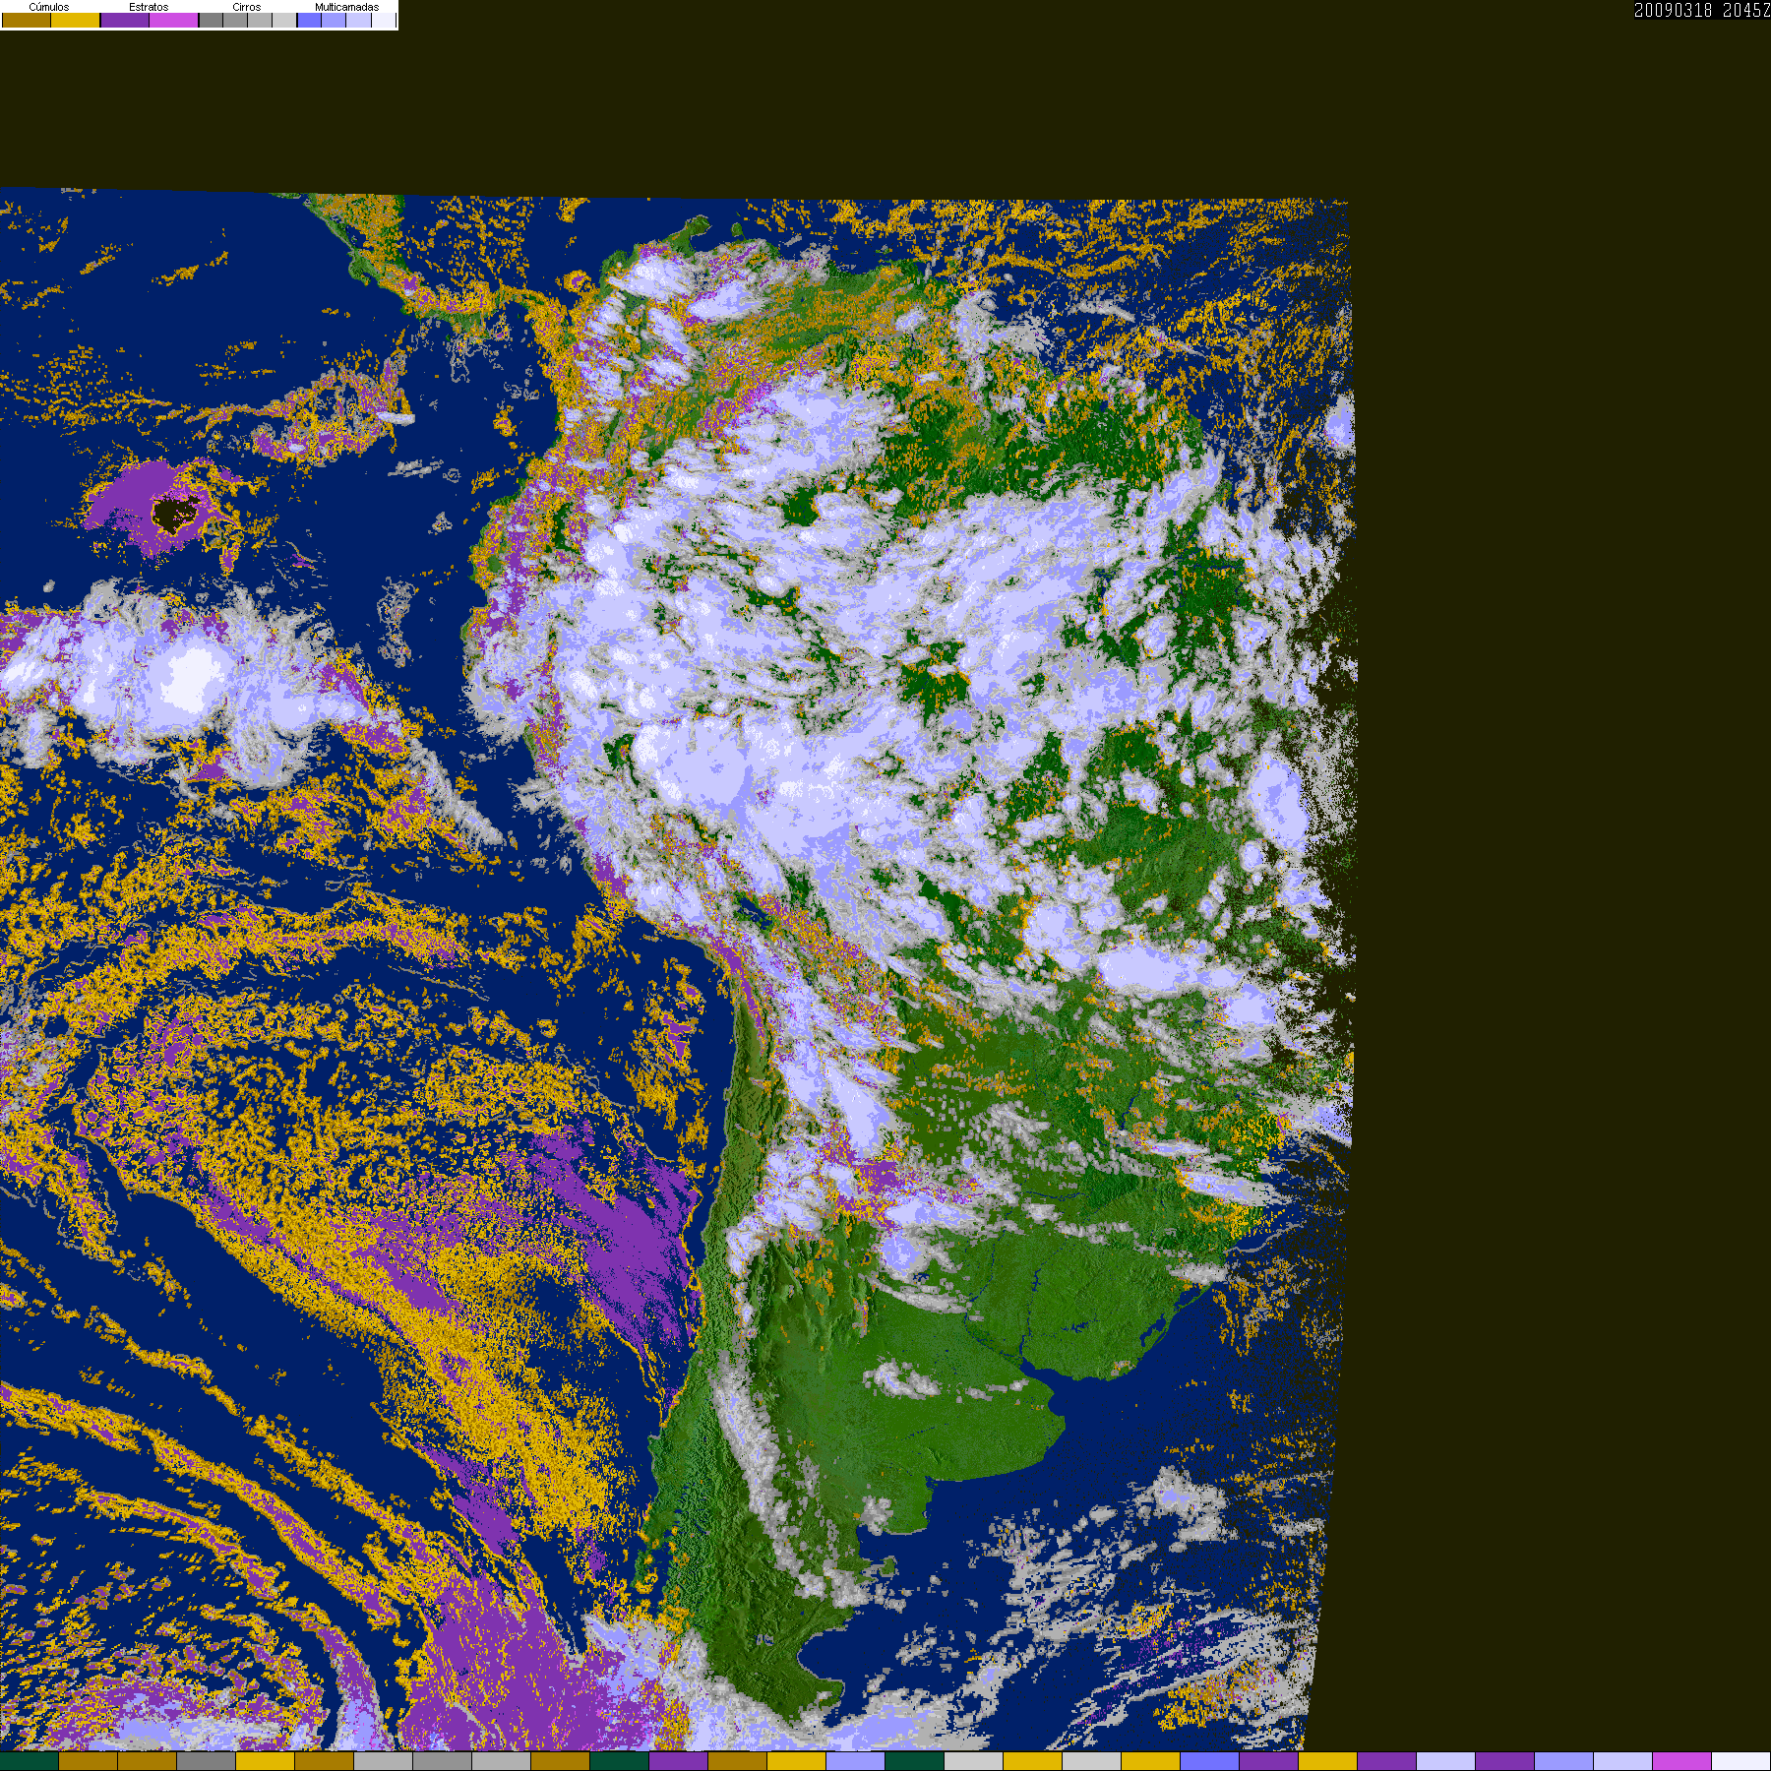Select the palest white Multicamadas legend swatch
Image resolution: width=1771 pixels, height=1771 pixels.
tap(383, 21)
